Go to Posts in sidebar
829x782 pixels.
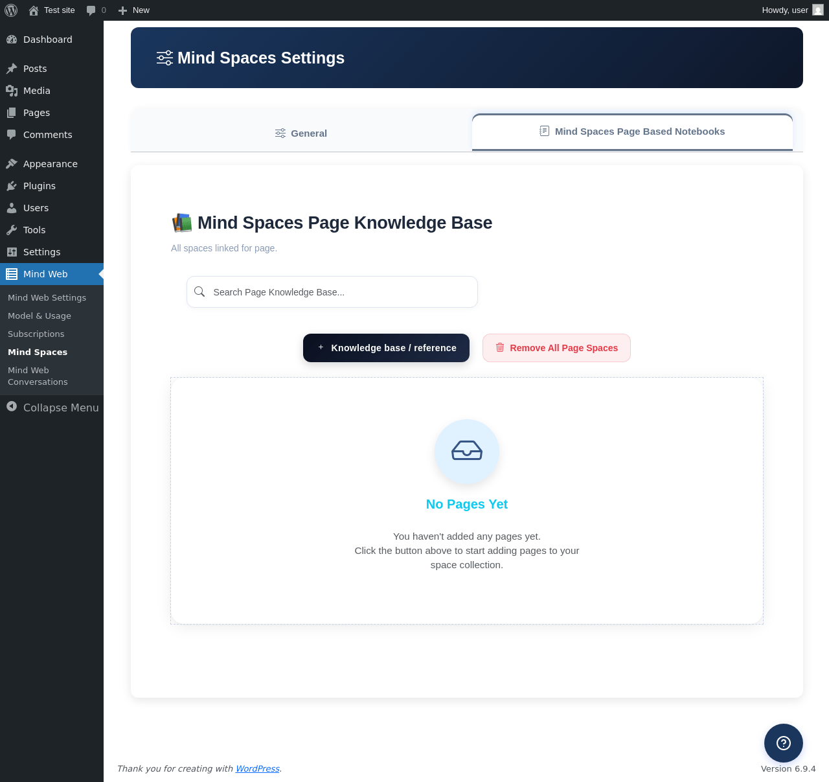[x=52, y=69]
